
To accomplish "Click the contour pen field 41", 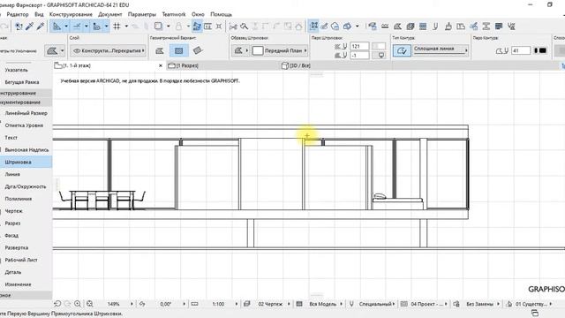I will (x=521, y=51).
